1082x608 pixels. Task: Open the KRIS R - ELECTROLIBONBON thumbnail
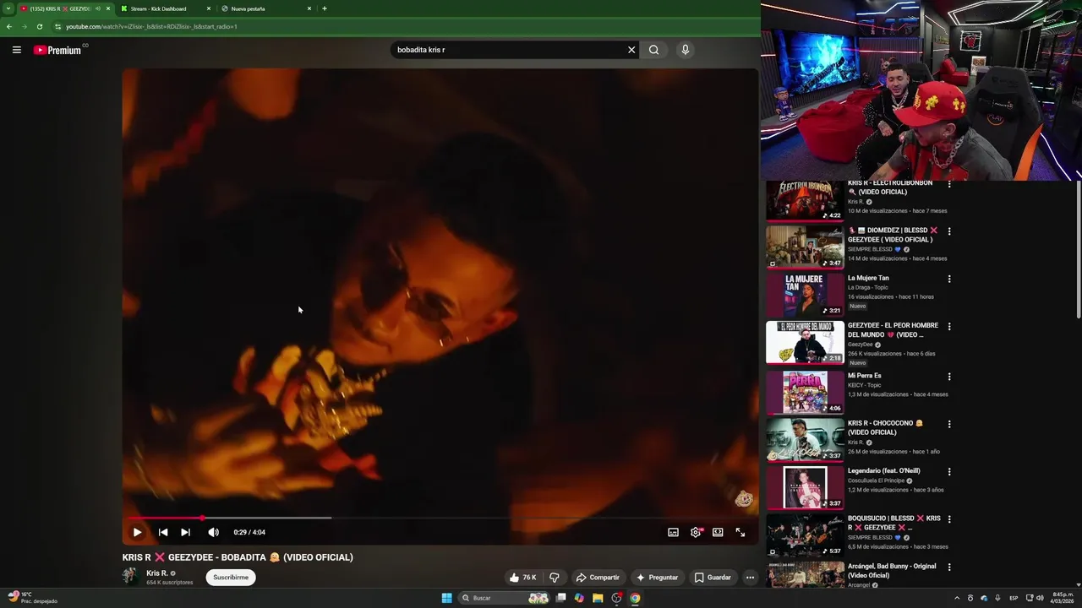point(805,201)
